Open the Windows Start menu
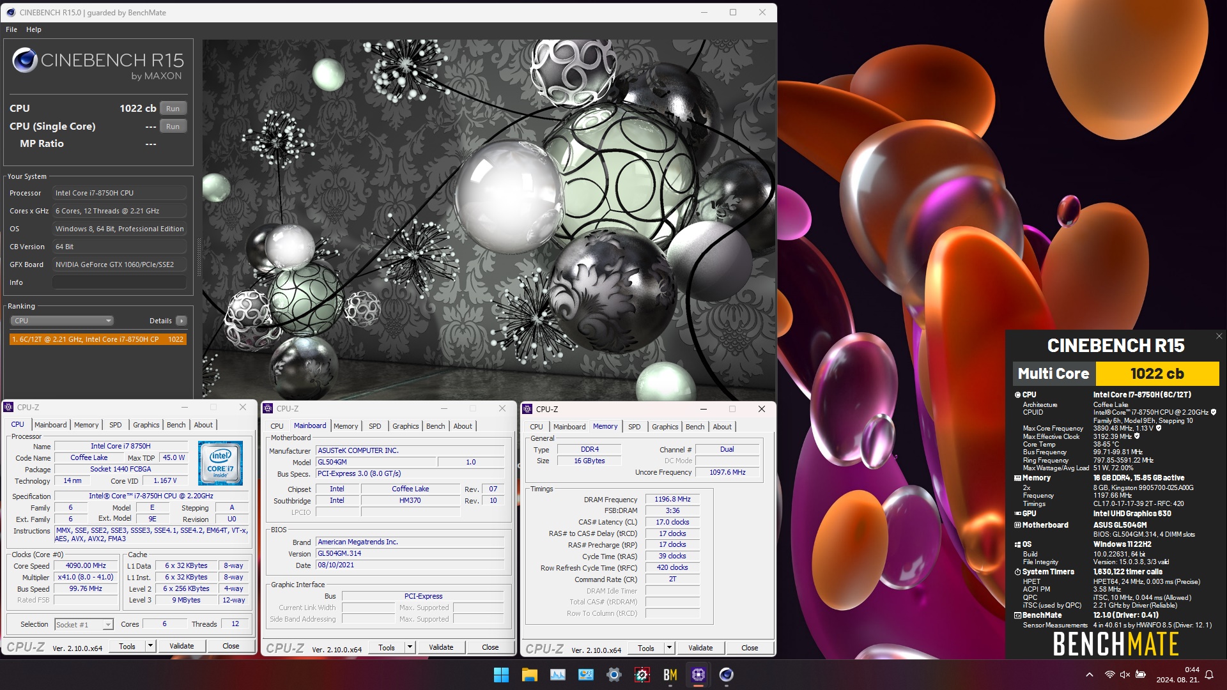The height and width of the screenshot is (690, 1227). [x=501, y=675]
